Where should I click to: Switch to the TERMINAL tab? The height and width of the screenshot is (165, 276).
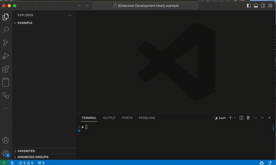click(89, 118)
